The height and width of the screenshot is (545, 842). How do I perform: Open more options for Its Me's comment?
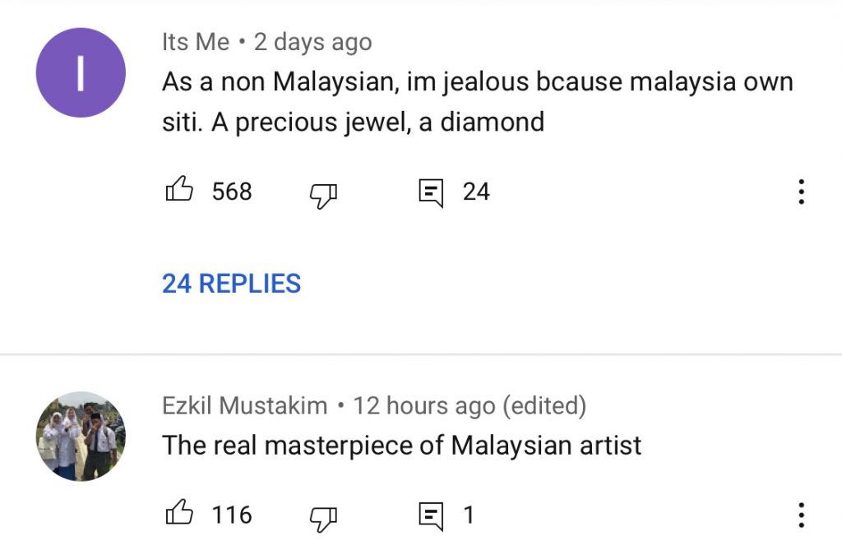(801, 192)
